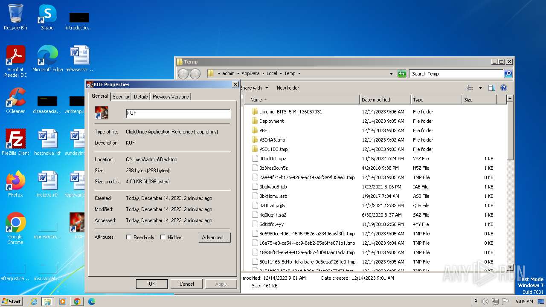Open Windows Explorer from the taskbar
Image resolution: width=546 pixels, height=307 pixels.
point(47,301)
